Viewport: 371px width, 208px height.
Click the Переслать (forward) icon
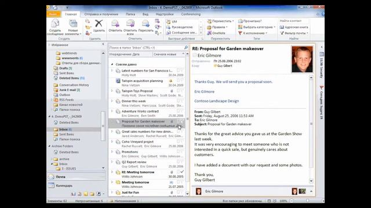pyautogui.click(x=146, y=24)
